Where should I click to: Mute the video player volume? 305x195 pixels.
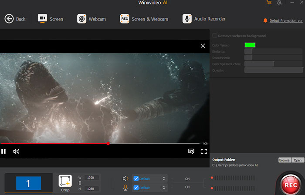16,151
